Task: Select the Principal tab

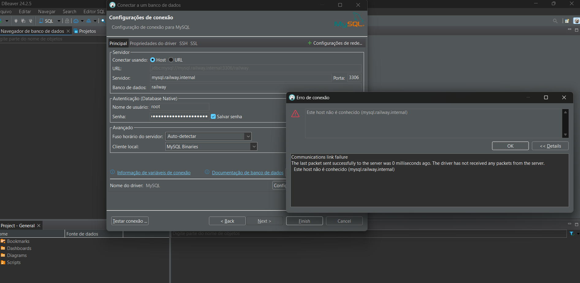Action: click(118, 43)
